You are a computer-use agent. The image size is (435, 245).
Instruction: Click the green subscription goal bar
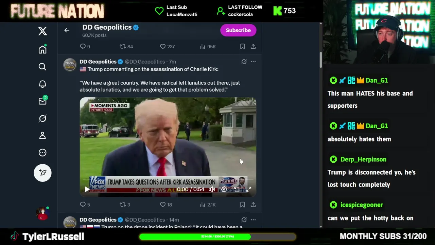(x=217, y=236)
